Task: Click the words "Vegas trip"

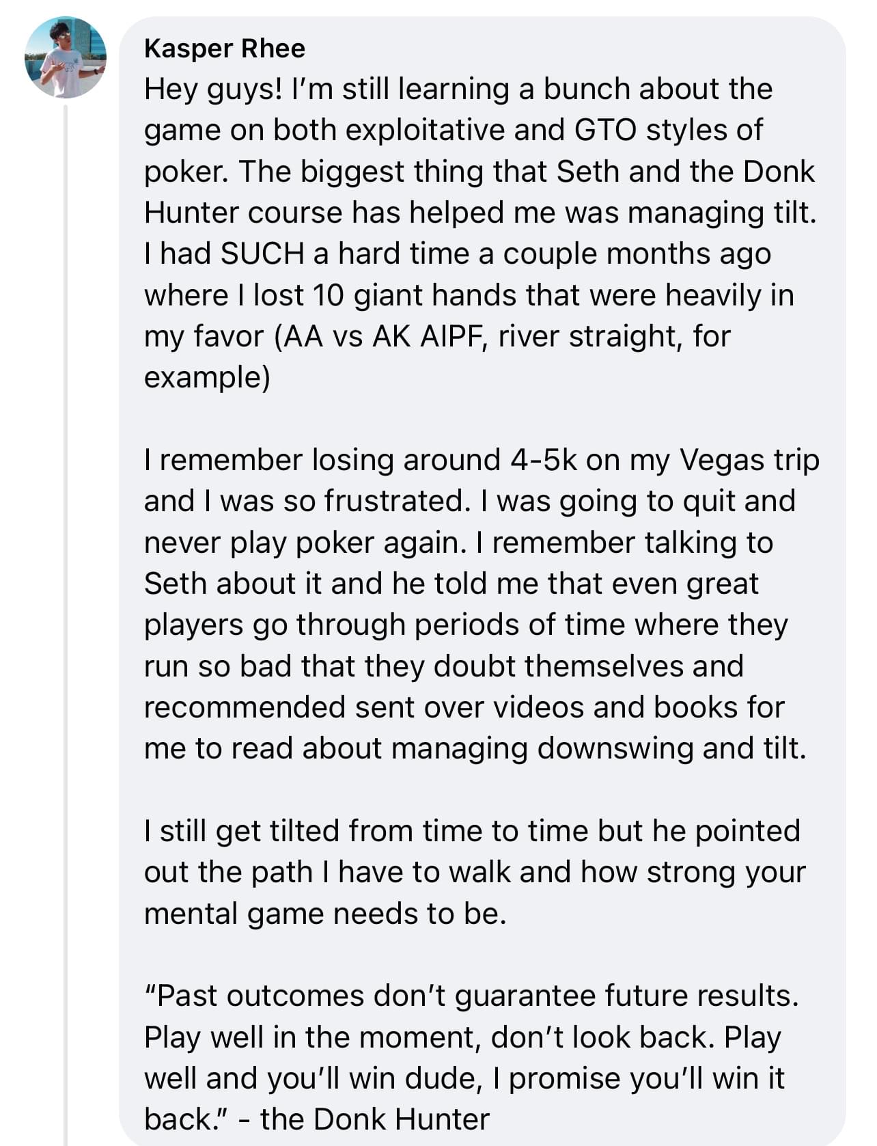Action: coord(749,460)
